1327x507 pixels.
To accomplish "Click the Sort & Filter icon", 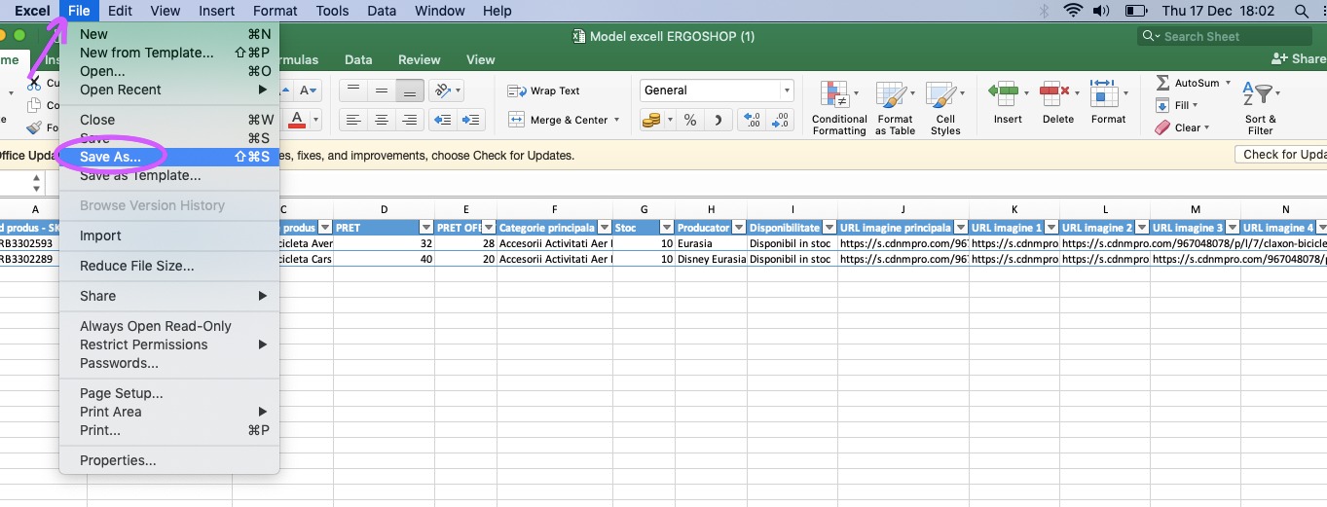I will 1260,94.
